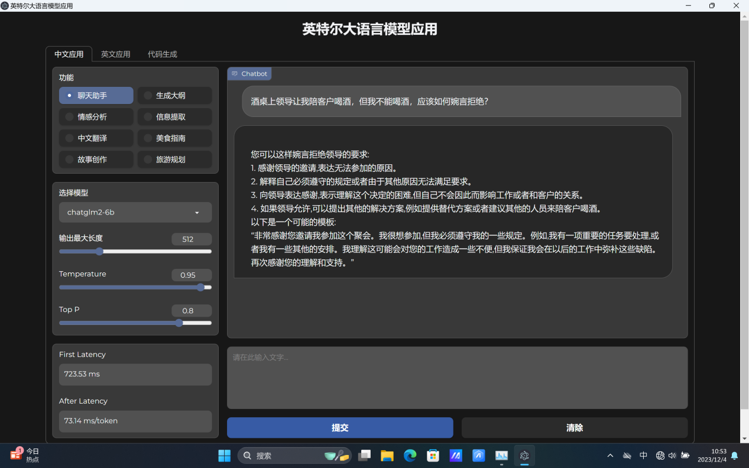The image size is (749, 468).
Task: Click the 清除 clear button
Action: click(x=575, y=428)
